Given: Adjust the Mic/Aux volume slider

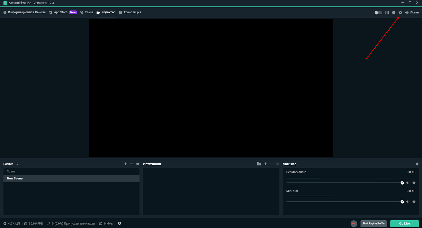Looking at the screenshot, I should [x=345, y=202].
